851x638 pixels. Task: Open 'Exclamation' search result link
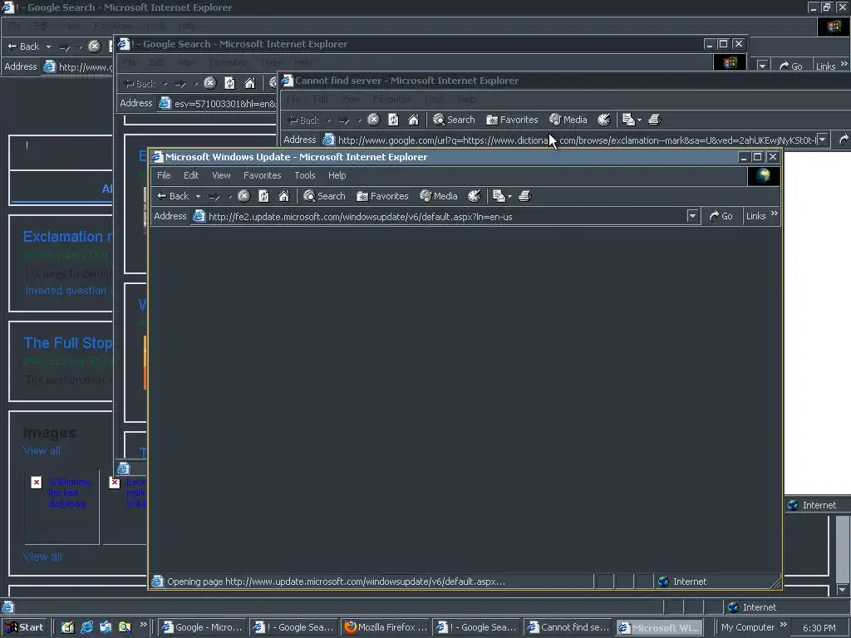click(68, 237)
